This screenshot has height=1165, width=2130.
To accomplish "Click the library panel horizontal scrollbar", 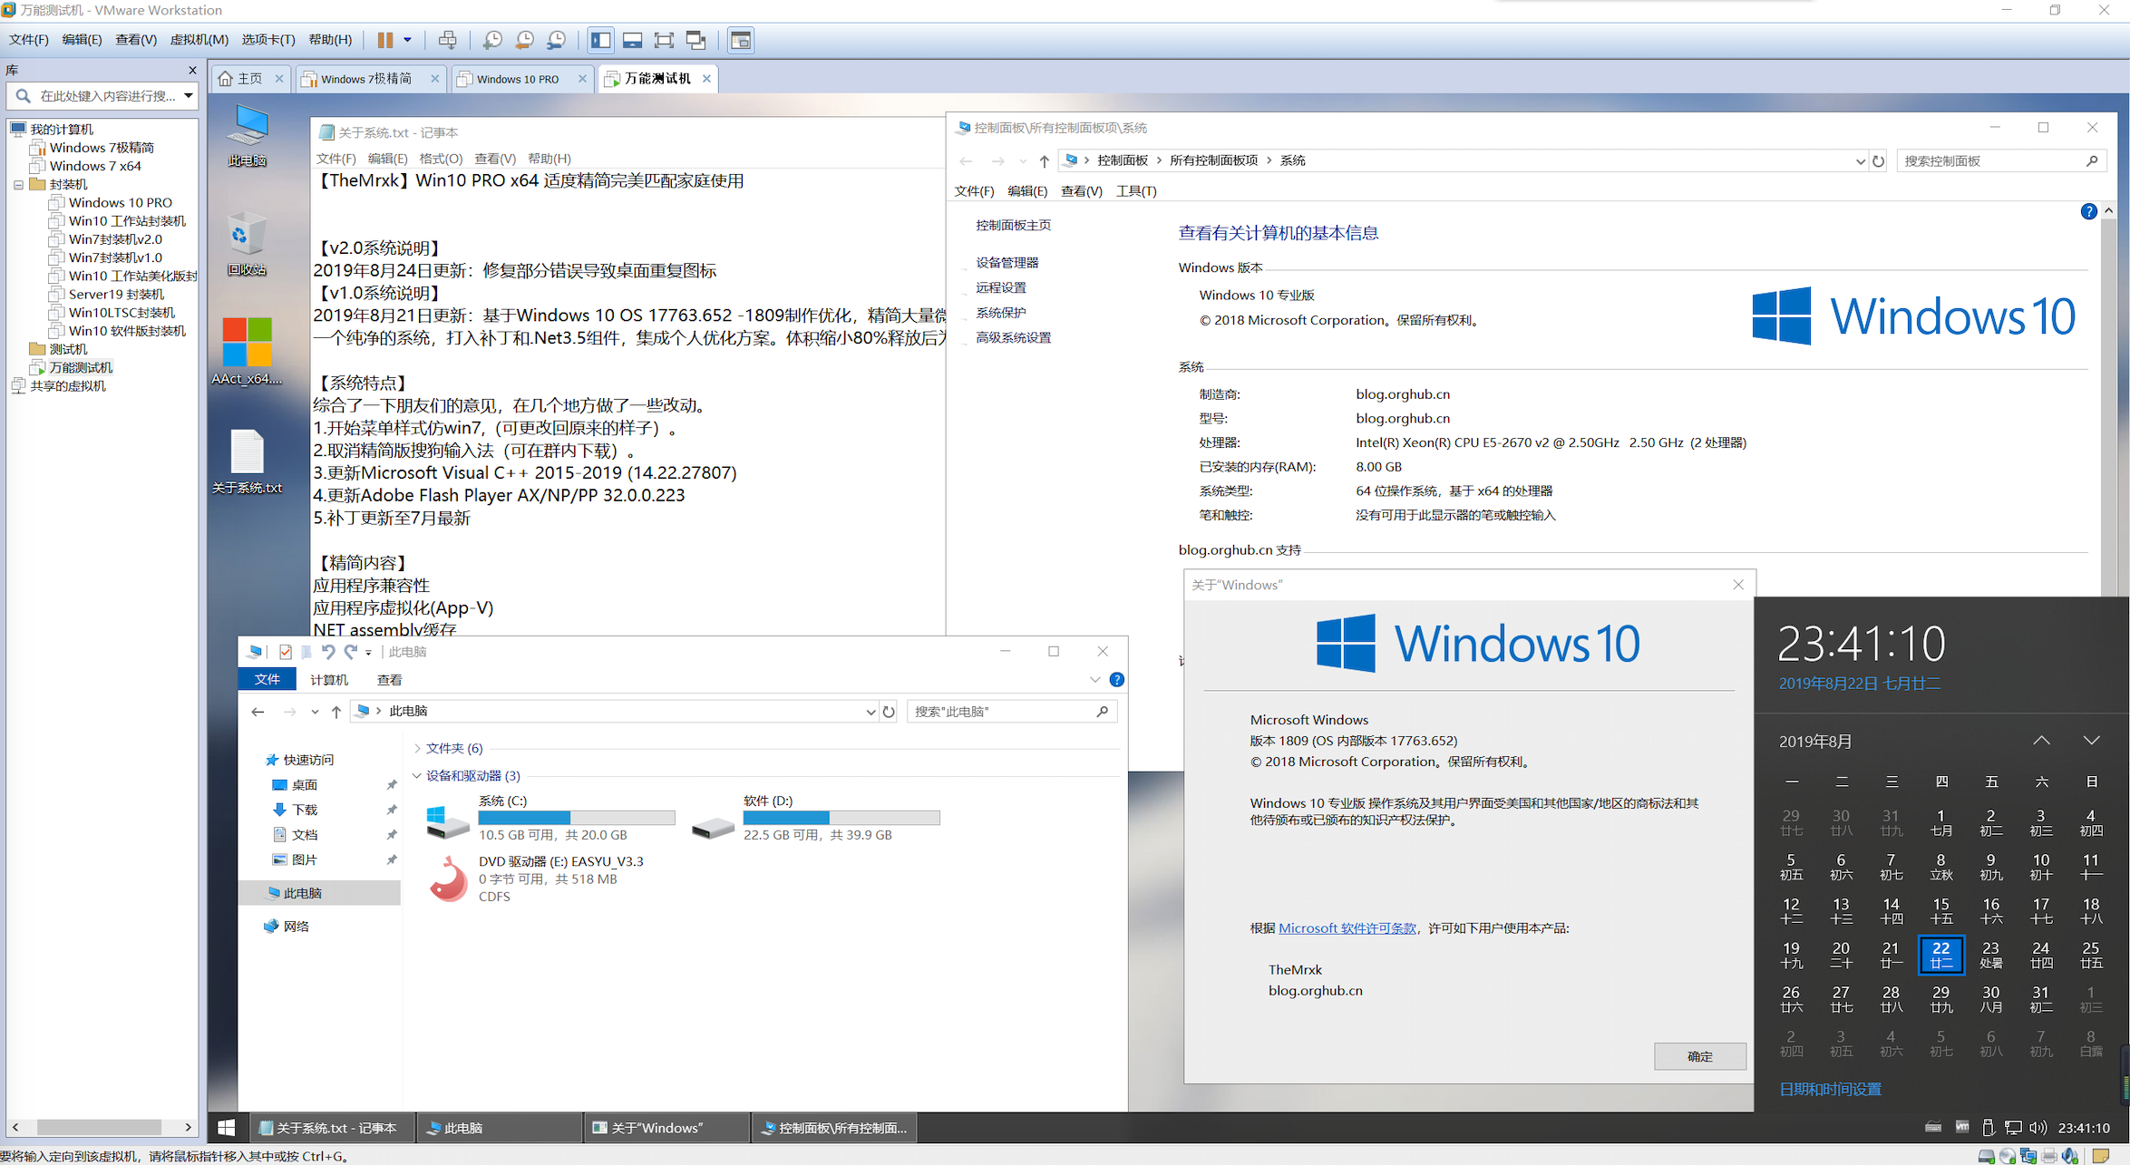I will point(100,1127).
